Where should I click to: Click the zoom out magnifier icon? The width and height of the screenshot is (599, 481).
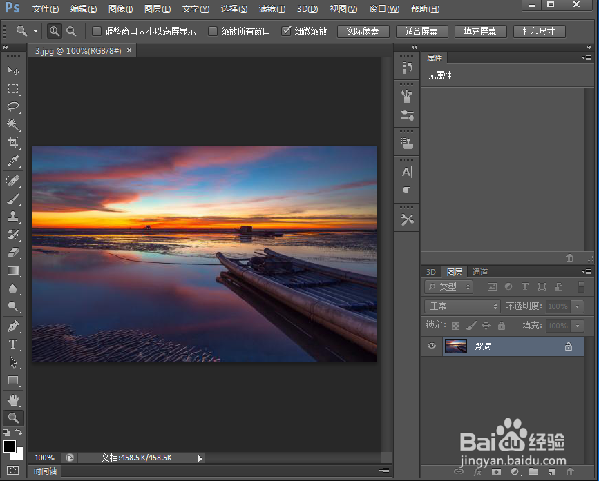pos(71,31)
